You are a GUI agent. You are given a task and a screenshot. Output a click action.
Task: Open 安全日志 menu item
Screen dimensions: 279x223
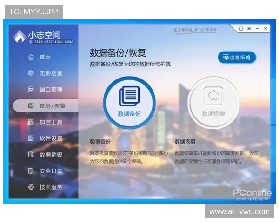[51, 171]
